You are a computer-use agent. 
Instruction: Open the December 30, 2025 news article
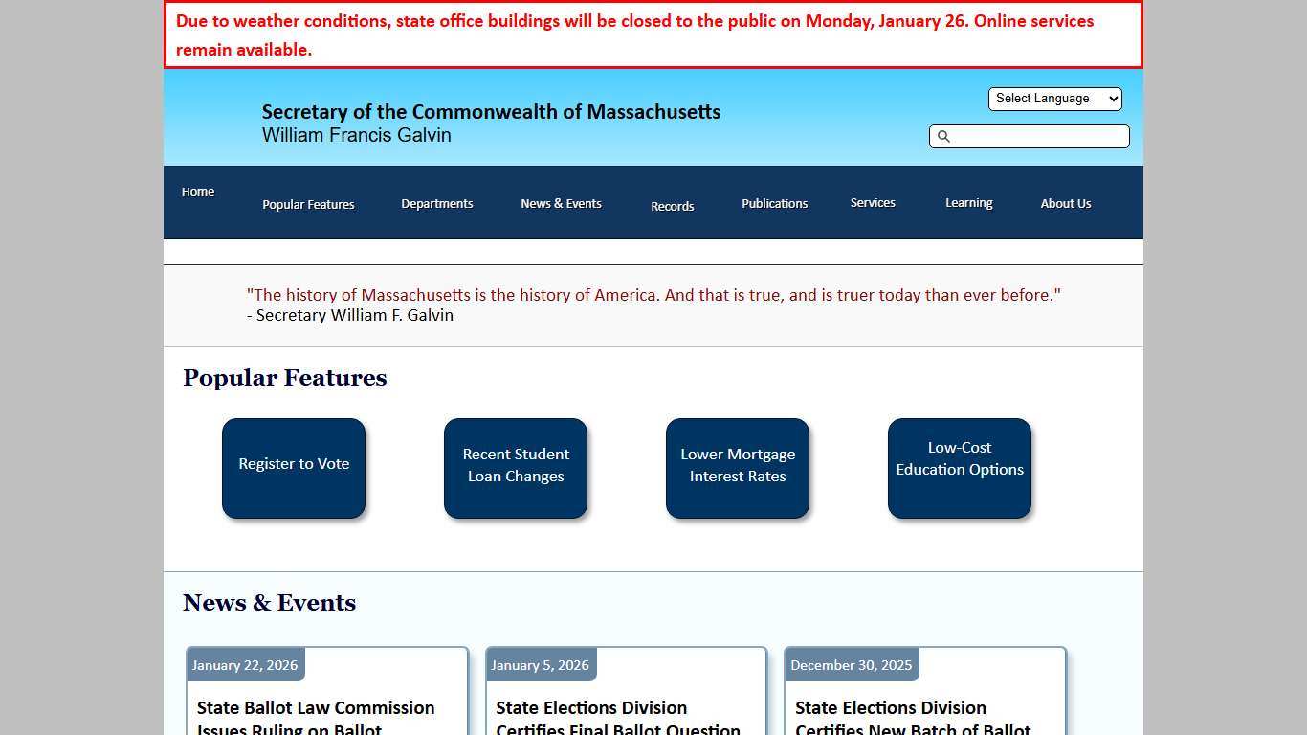[913, 717]
